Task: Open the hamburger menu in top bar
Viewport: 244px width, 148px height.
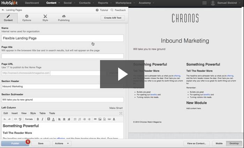Action: click(x=205, y=3)
